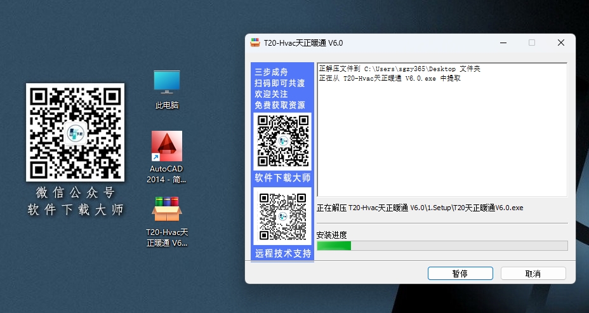Click the T20-Hvac天正暖通 V6.0 window title

pos(303,43)
